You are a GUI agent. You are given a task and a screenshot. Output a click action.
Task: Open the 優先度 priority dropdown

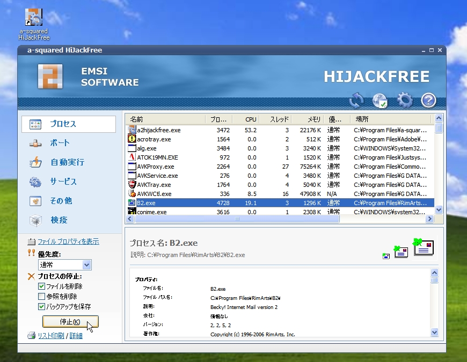tap(86, 265)
